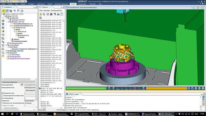Screen dimensions: 206x116
Task: Enable Werkzeugwechsel ersetzen durch checkbox
Action: [3, 96]
